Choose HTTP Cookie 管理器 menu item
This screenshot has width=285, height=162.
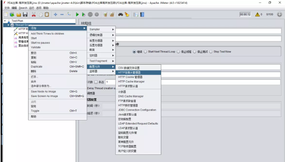point(138,77)
